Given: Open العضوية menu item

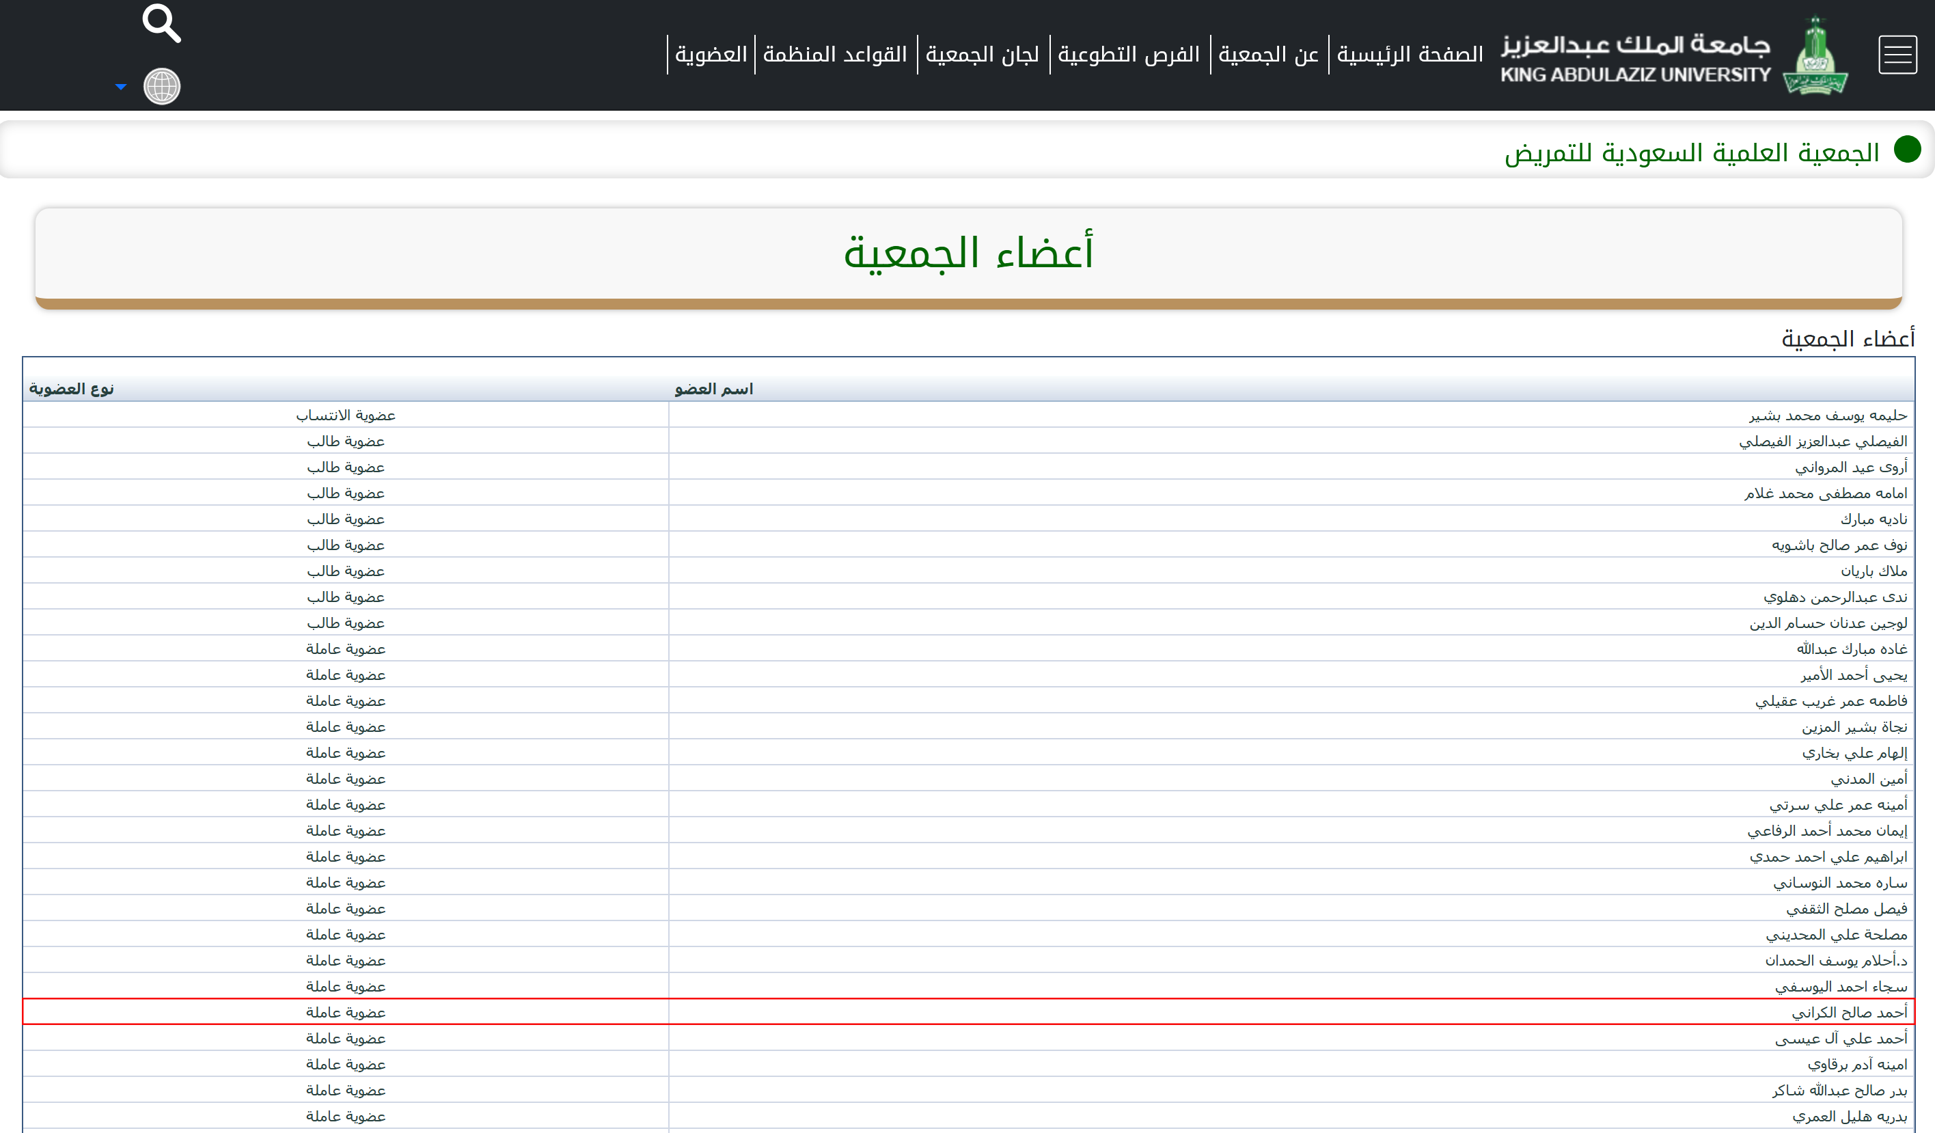Looking at the screenshot, I should [x=711, y=55].
